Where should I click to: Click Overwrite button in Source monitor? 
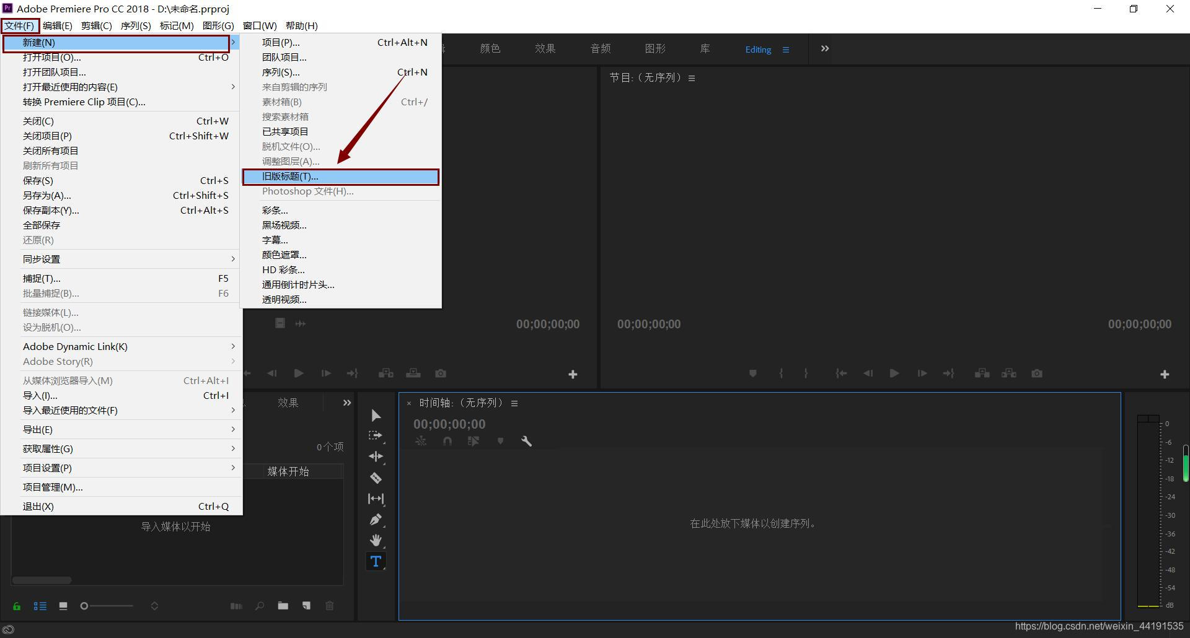[413, 374]
